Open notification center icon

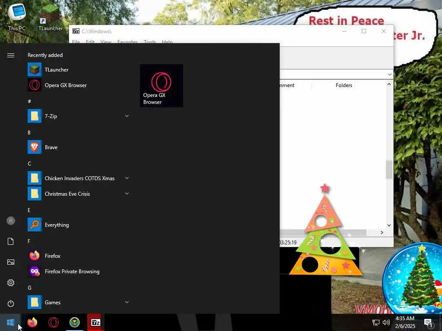428,322
